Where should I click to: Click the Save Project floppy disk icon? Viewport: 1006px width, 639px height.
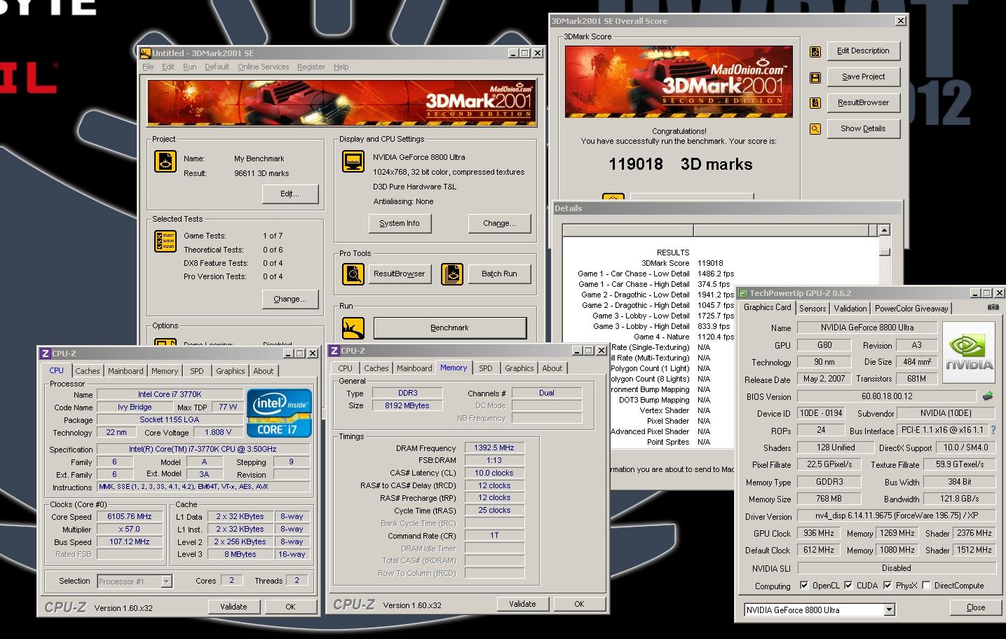[x=815, y=77]
